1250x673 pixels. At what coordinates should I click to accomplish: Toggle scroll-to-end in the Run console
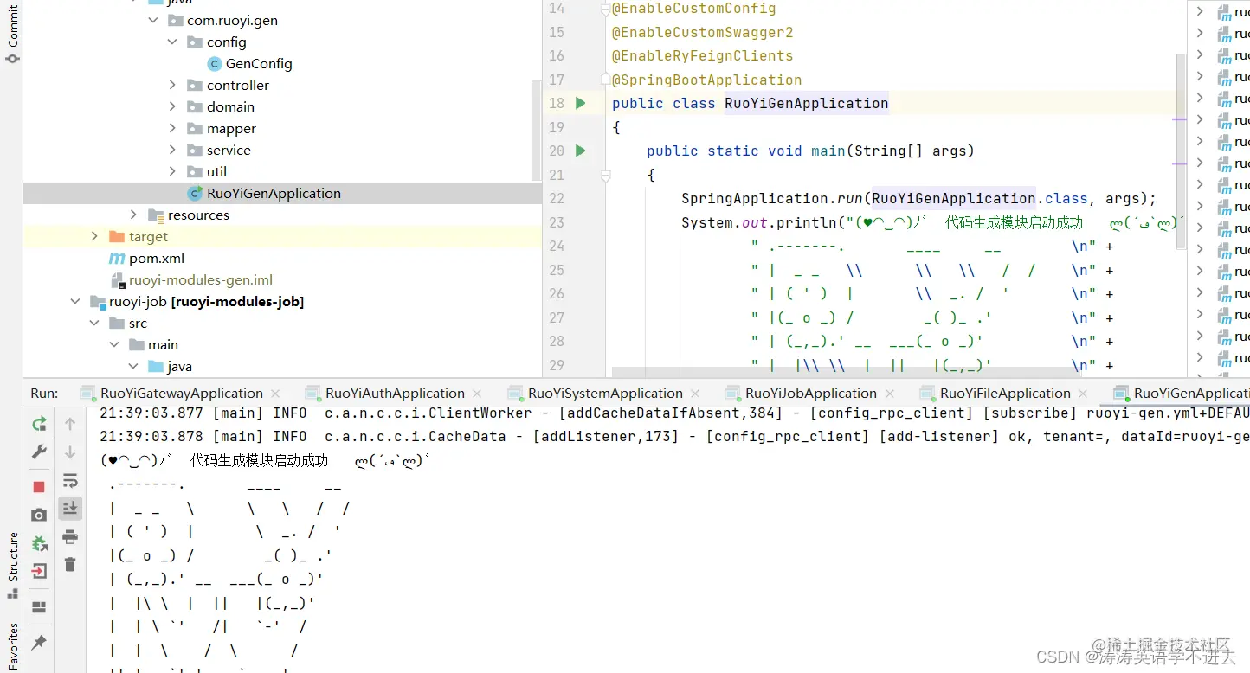[70, 508]
